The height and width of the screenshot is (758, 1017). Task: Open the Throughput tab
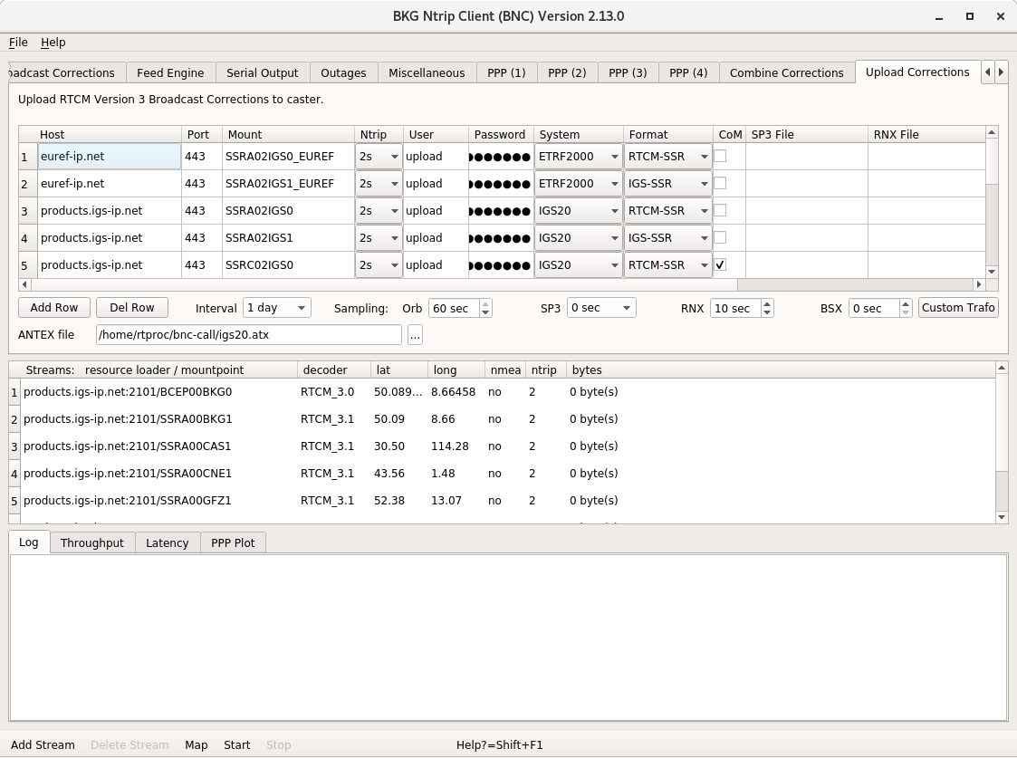91,543
